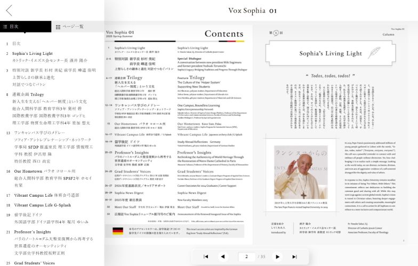Image resolution: width=418 pixels, height=266 pixels.
Task: Open Vibrant Campus Life G-Splash entry
Action: (42, 205)
